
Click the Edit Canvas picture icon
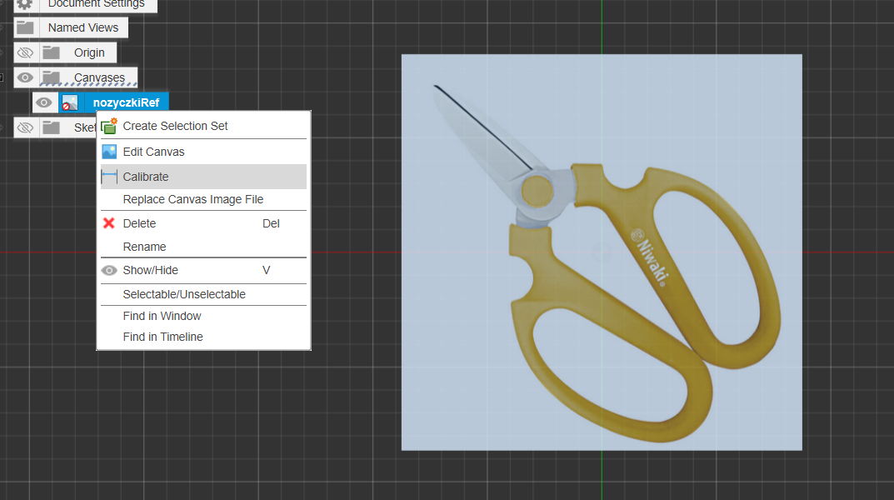(x=109, y=152)
